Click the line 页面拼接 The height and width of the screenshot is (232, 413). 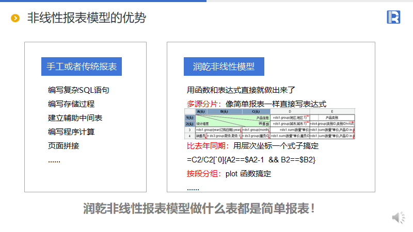pyautogui.click(x=63, y=146)
